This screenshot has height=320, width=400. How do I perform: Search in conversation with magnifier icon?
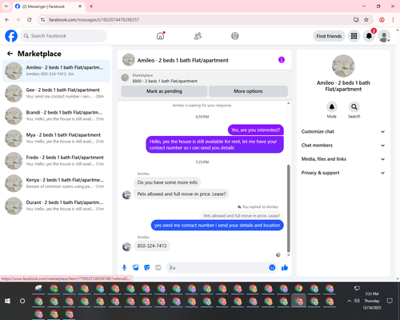pyautogui.click(x=354, y=107)
